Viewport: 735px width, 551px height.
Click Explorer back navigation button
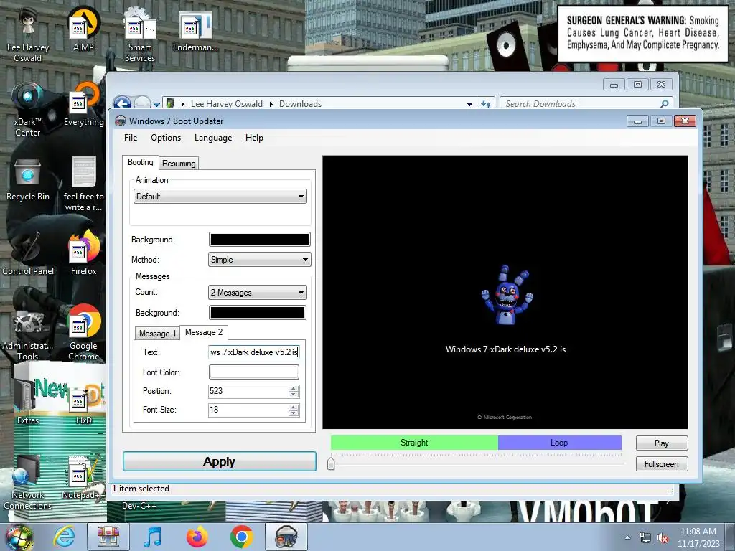(x=122, y=103)
